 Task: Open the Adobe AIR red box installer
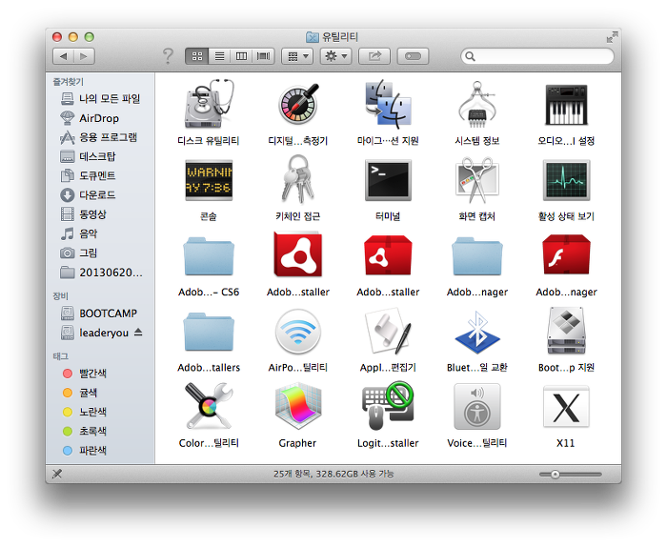(388, 254)
